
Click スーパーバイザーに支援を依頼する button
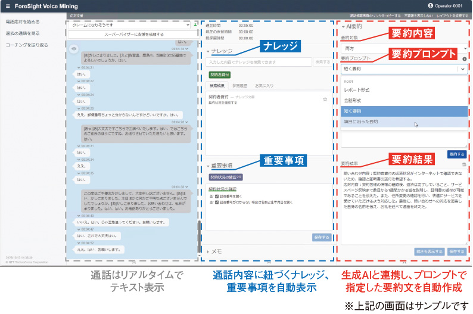point(133,35)
